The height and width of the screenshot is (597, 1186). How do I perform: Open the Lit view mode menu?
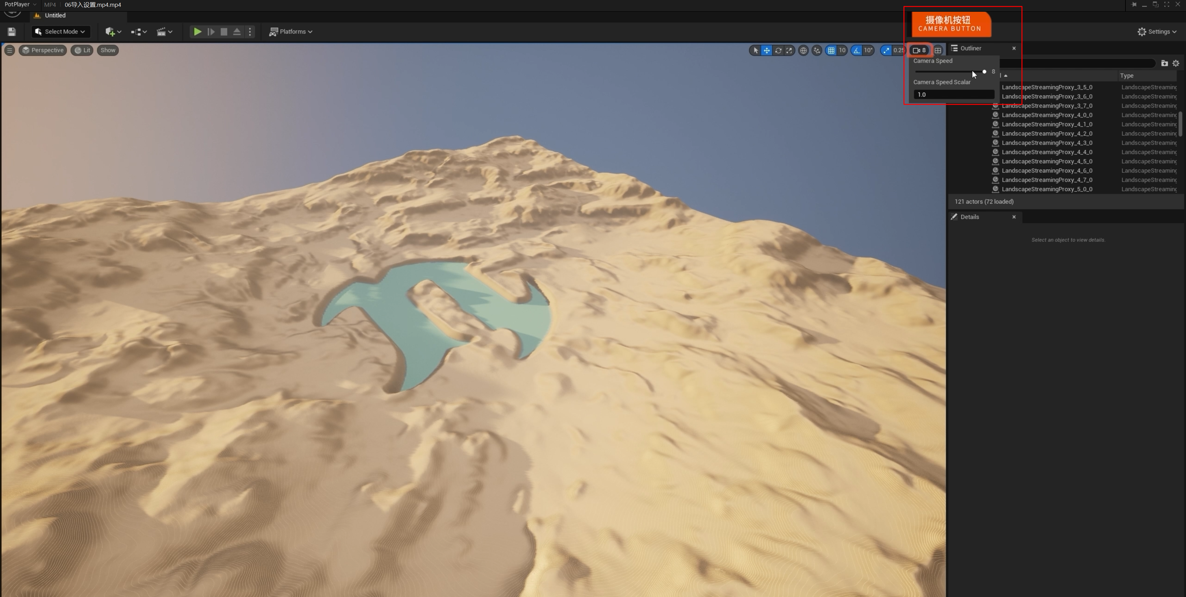(82, 50)
